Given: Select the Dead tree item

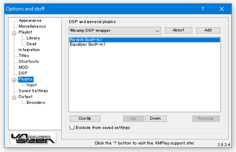Looking at the screenshot, I should pyautogui.click(x=31, y=44).
